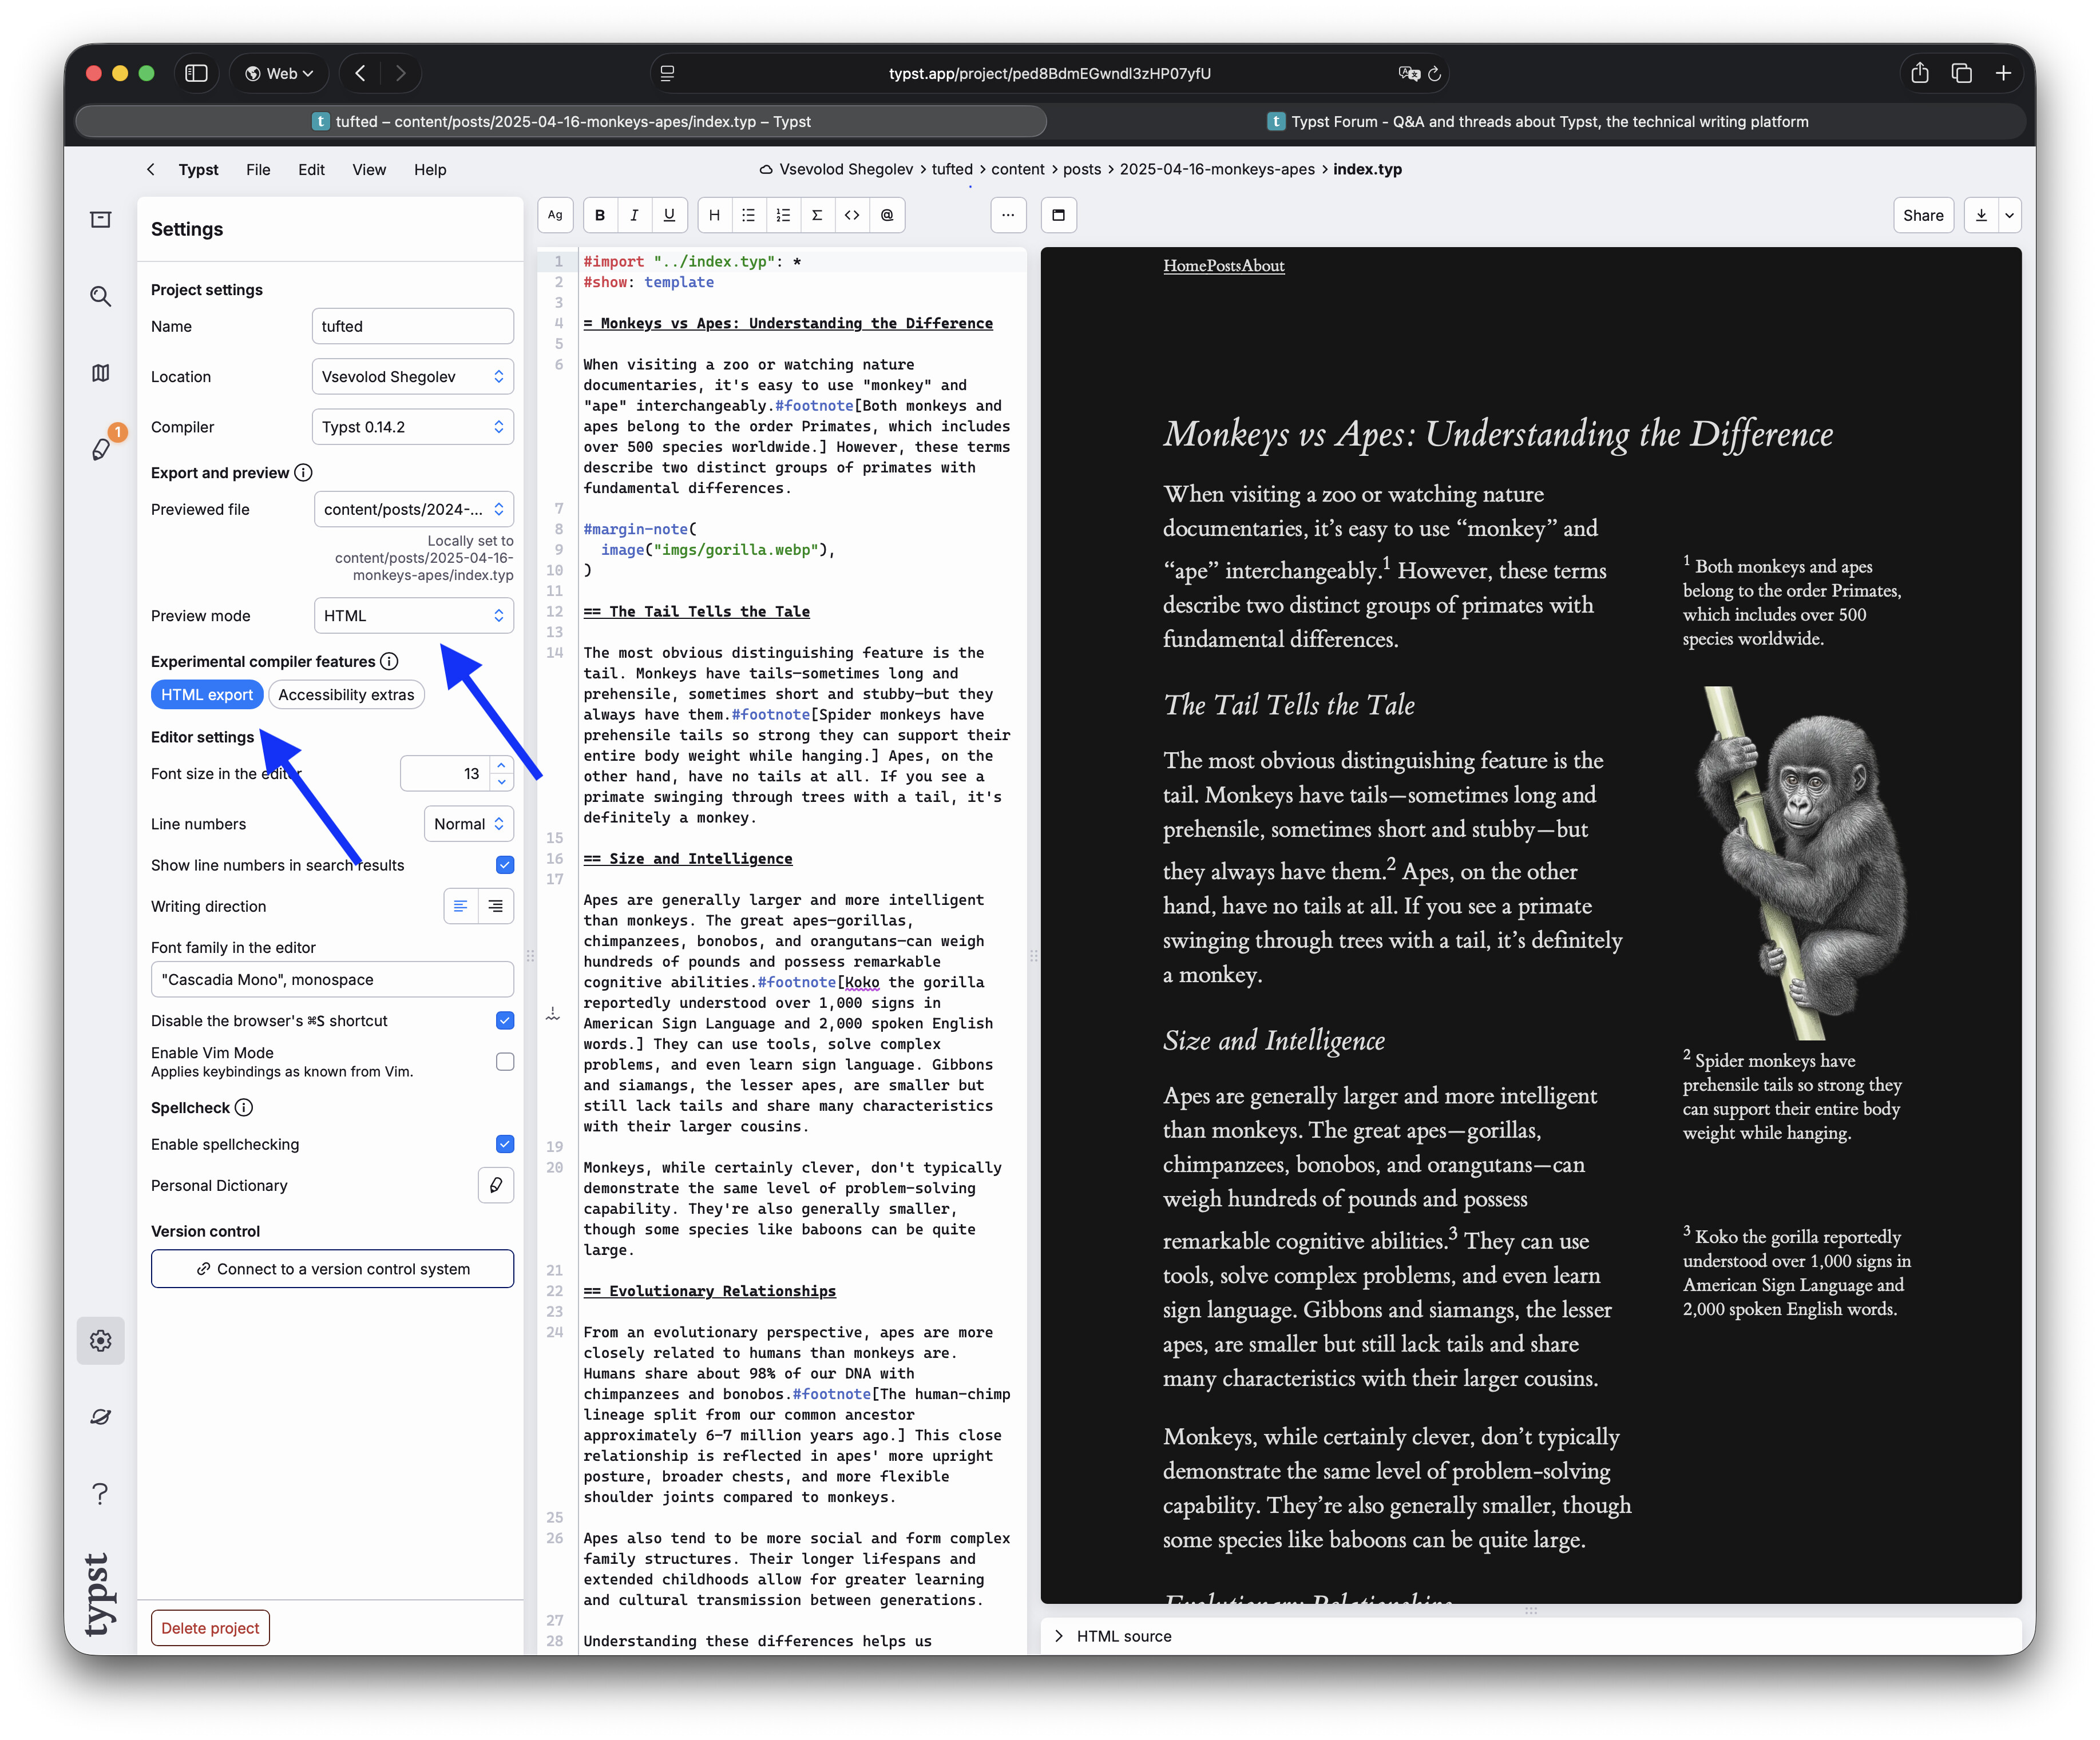The height and width of the screenshot is (1740, 2100).
Task: Click the Italic formatting icon
Action: (634, 215)
